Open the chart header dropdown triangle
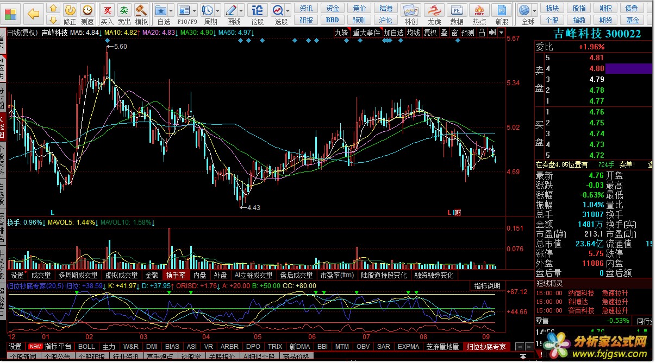 point(500,33)
